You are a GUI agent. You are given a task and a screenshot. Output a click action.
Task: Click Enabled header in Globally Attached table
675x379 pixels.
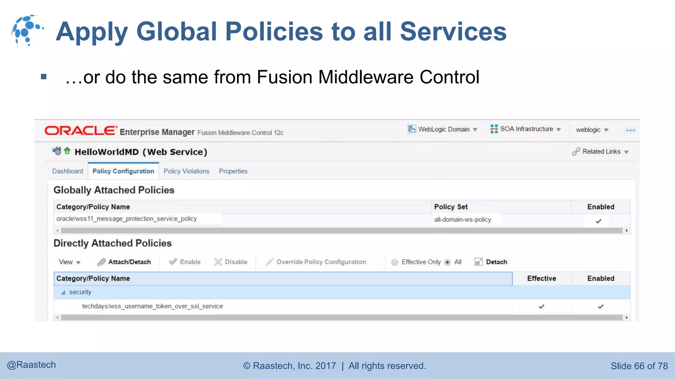click(x=601, y=207)
